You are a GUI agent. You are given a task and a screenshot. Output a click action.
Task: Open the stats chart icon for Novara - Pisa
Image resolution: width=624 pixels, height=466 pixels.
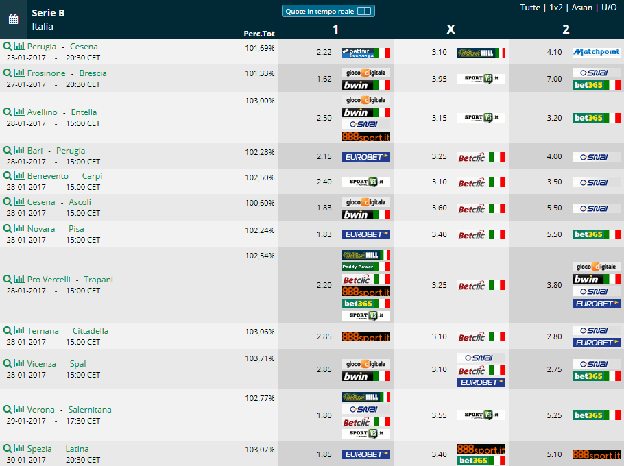point(19,228)
